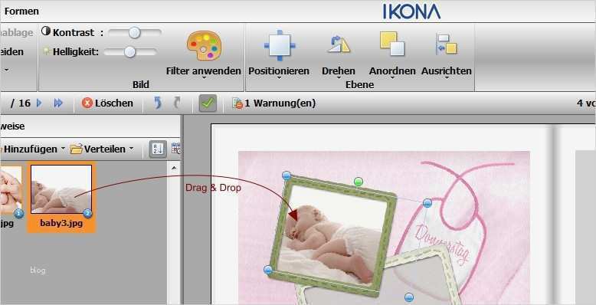Screen dimensions: 596x305
Task: Expand the Ausrichten dropdown arrow
Action: point(447,78)
